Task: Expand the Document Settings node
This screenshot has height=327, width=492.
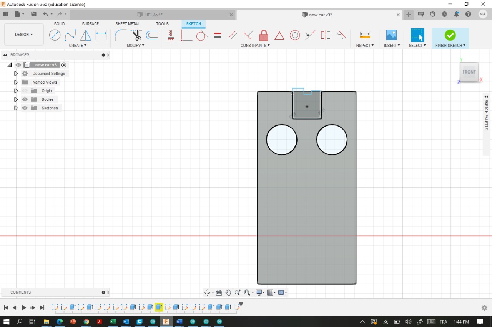Action: pyautogui.click(x=16, y=74)
